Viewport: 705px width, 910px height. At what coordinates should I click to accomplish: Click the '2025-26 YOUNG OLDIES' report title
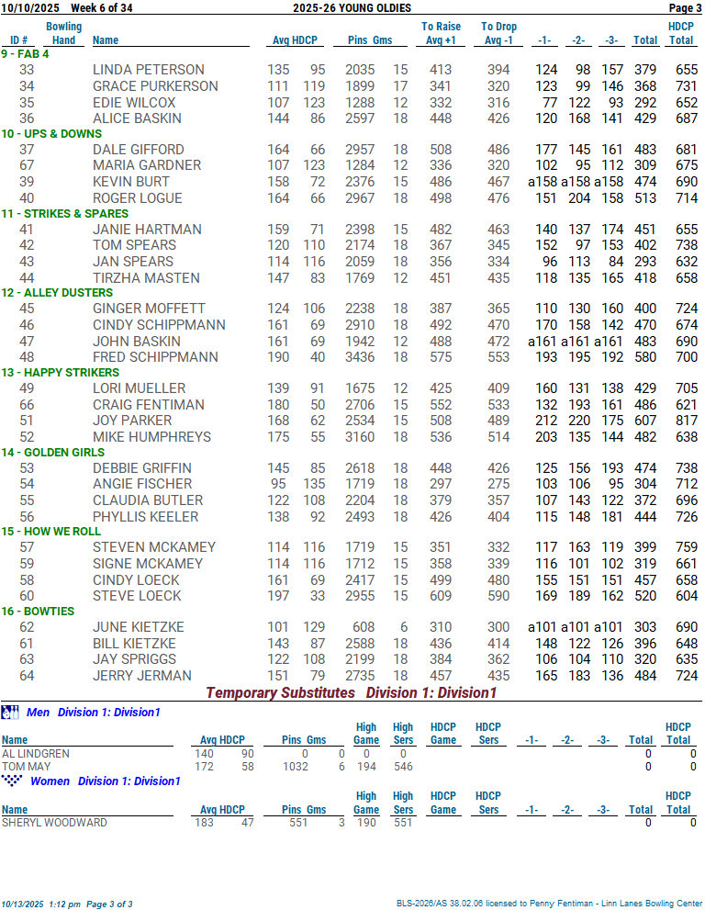click(x=352, y=8)
